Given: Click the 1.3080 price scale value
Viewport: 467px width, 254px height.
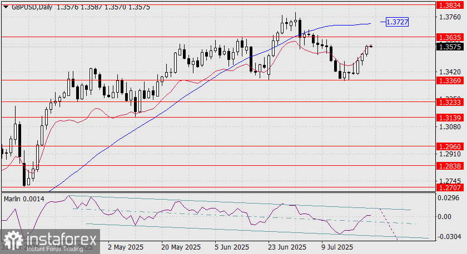Looking at the screenshot, I should 450,127.
